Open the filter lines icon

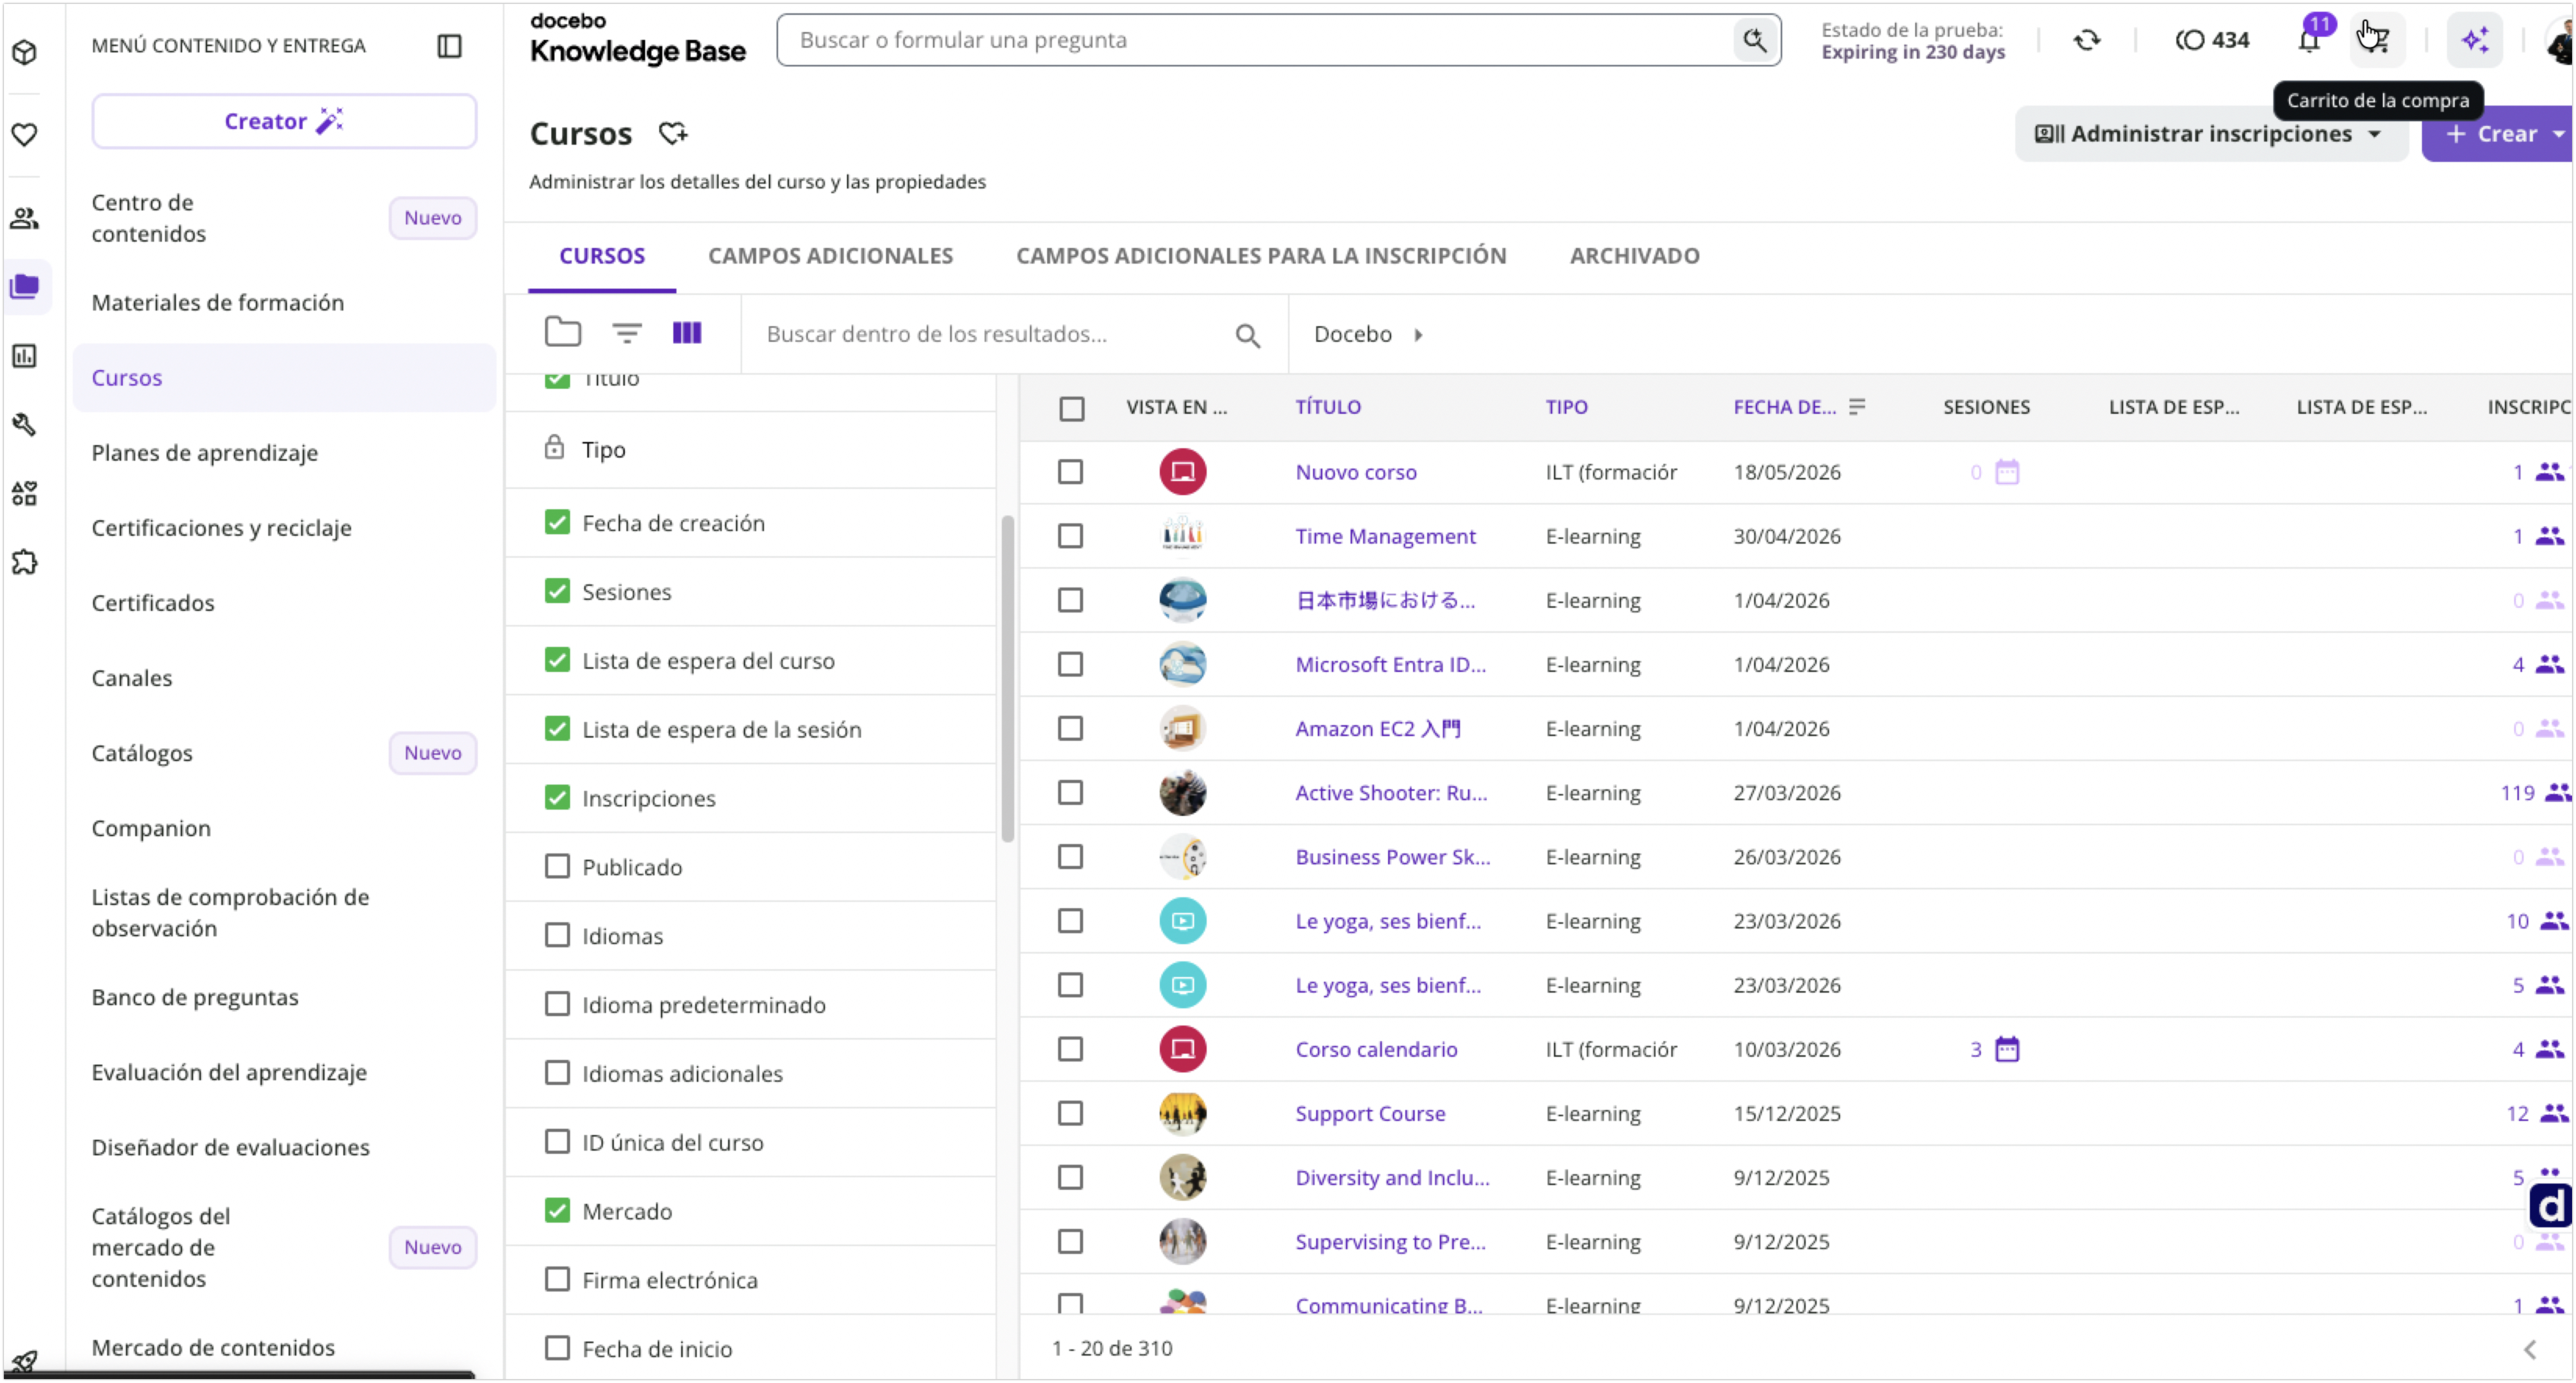[627, 333]
